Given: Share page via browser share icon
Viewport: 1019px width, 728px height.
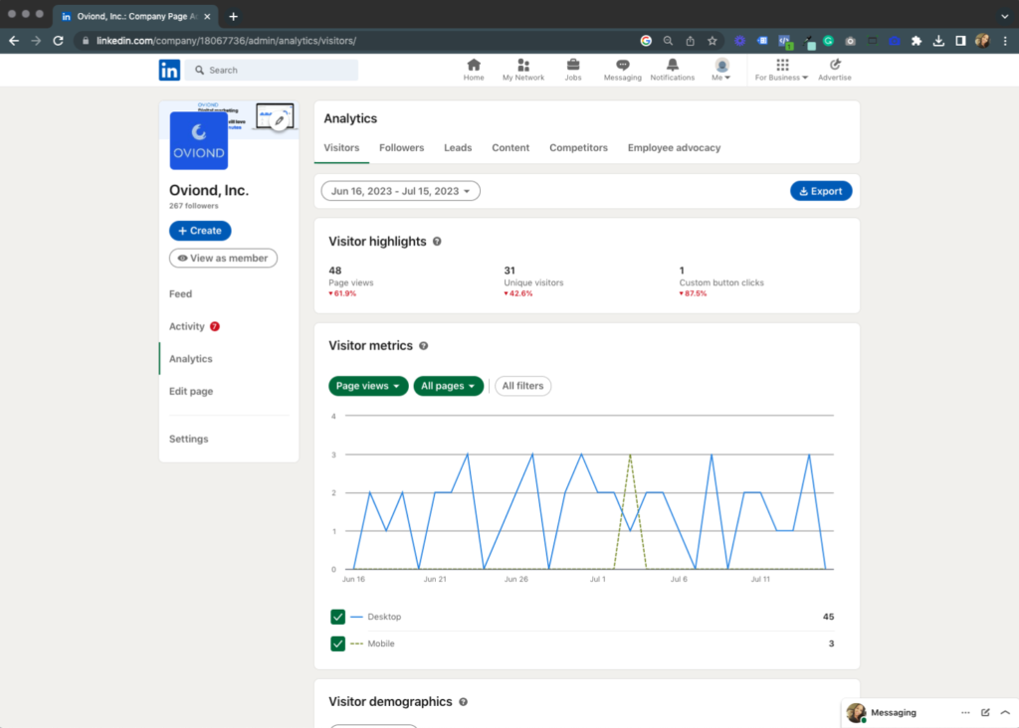Looking at the screenshot, I should [691, 40].
